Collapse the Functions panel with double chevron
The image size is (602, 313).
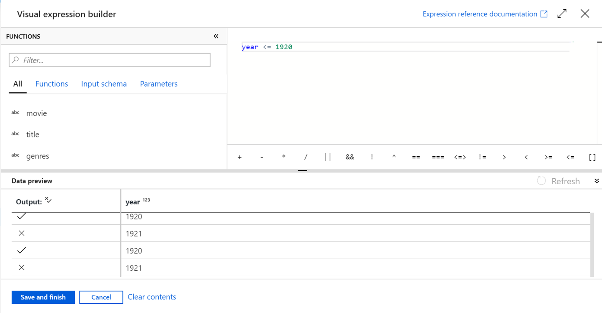[216, 36]
